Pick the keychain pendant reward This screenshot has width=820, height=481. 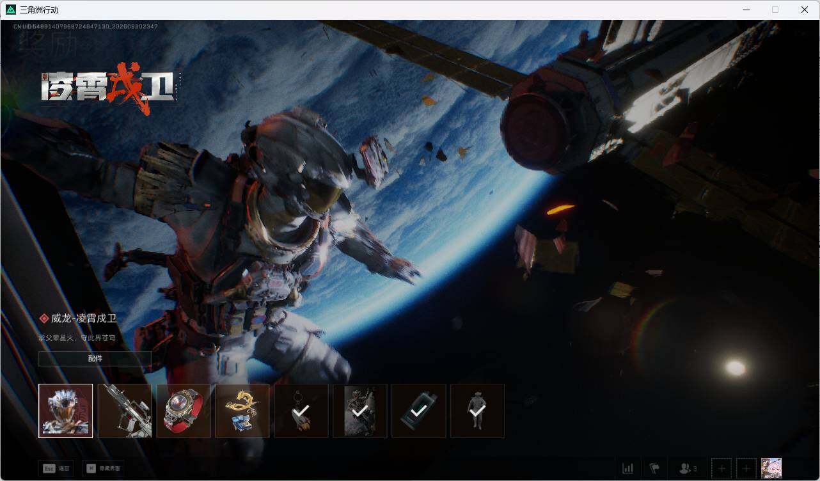[x=301, y=411]
